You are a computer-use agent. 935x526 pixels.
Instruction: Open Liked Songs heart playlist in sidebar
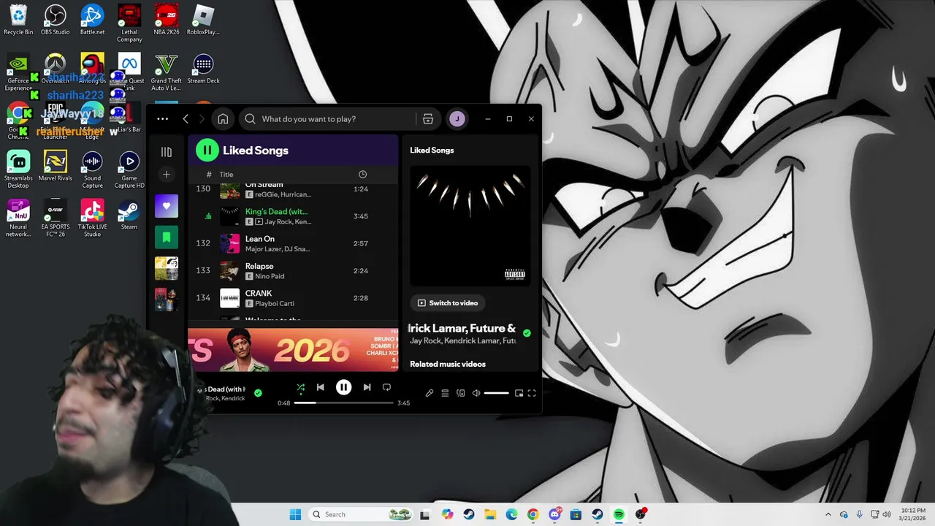[x=167, y=206]
